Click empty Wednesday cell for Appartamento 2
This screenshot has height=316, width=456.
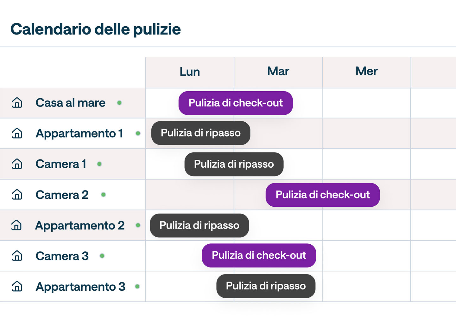point(366,225)
